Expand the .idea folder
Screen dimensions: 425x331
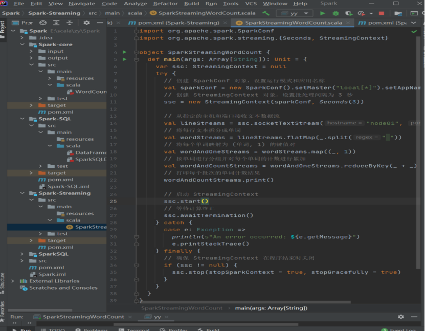23,38
